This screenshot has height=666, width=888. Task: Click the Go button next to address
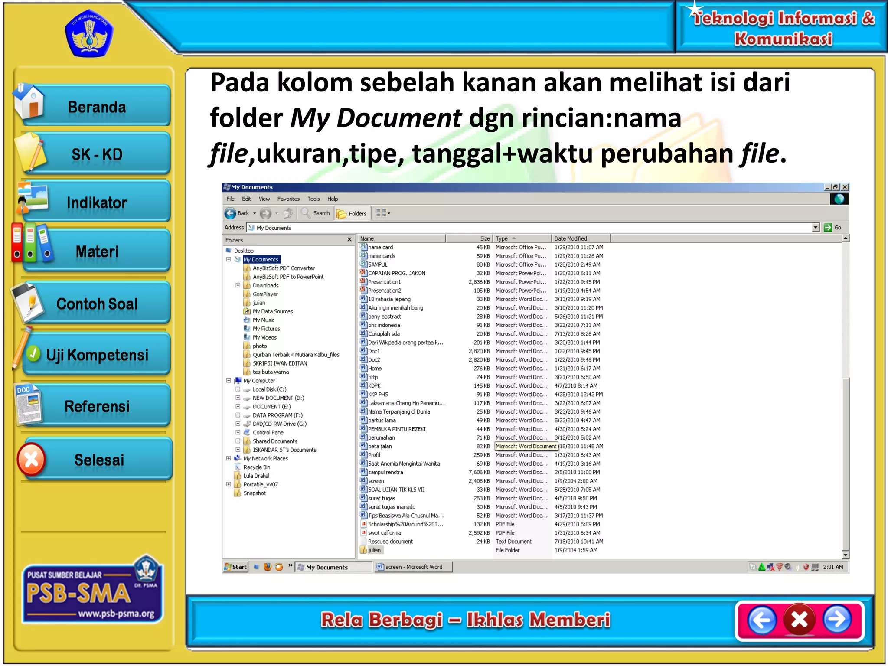point(833,228)
